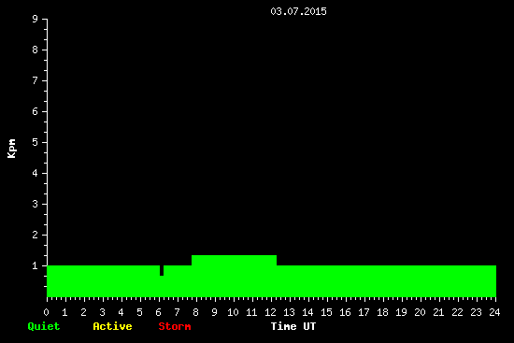Click the date title 03.07.2015
This screenshot has height=343, width=514.
click(x=298, y=11)
